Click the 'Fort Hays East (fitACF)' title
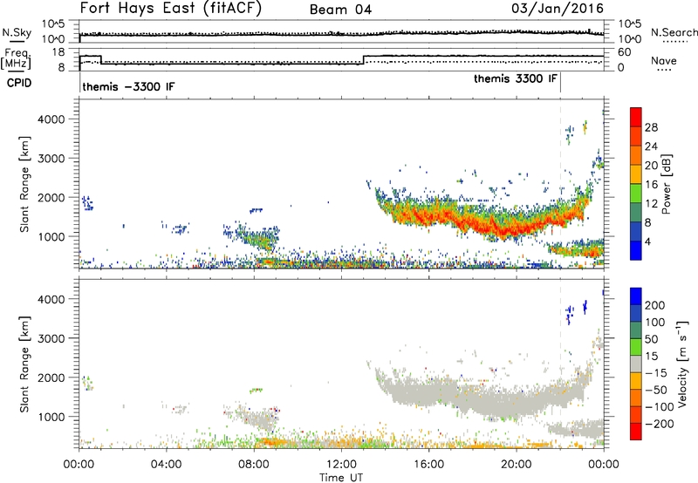Image resolution: width=698 pixels, height=483 pixels. pyautogui.click(x=170, y=9)
